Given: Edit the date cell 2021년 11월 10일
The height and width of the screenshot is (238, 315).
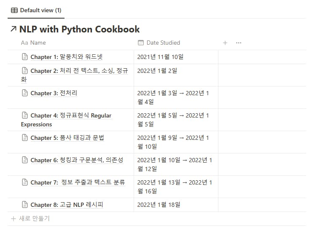Looking at the screenshot, I should (160, 57).
